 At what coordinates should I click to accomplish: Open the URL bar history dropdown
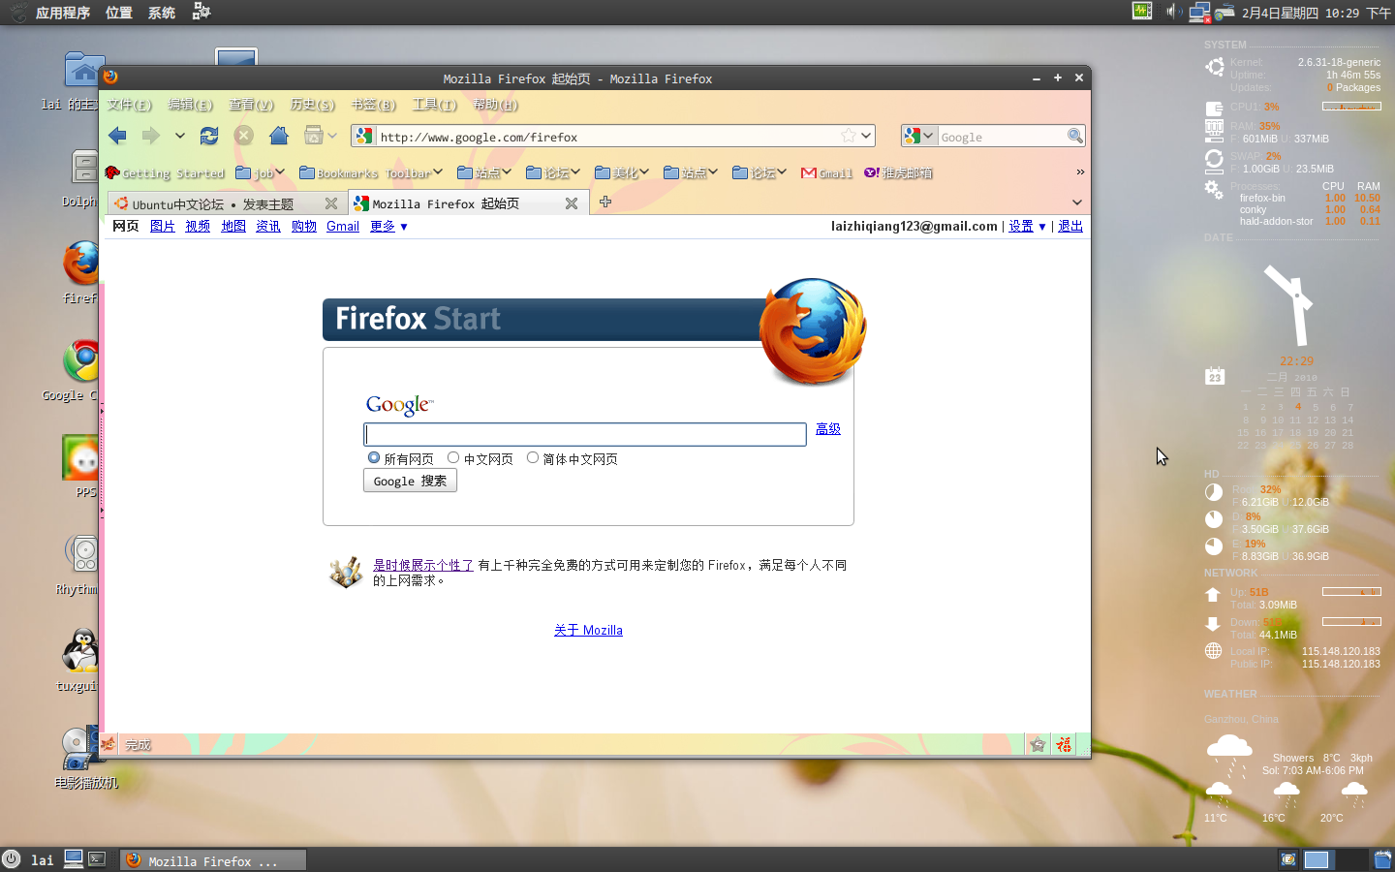point(866,136)
